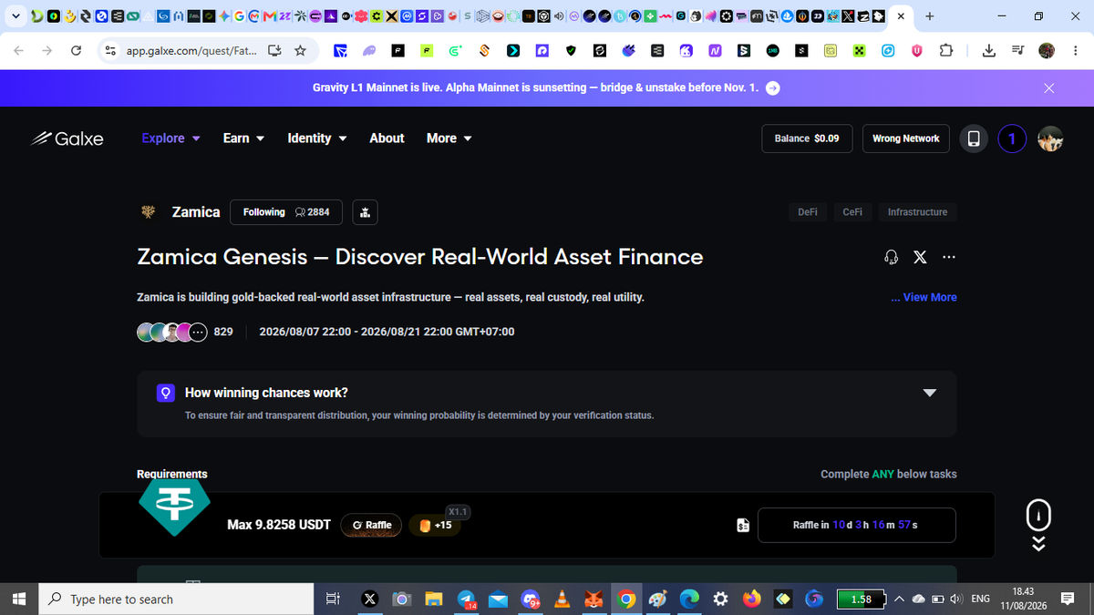Click the View More link
The width and height of the screenshot is (1094, 615).
pos(924,297)
